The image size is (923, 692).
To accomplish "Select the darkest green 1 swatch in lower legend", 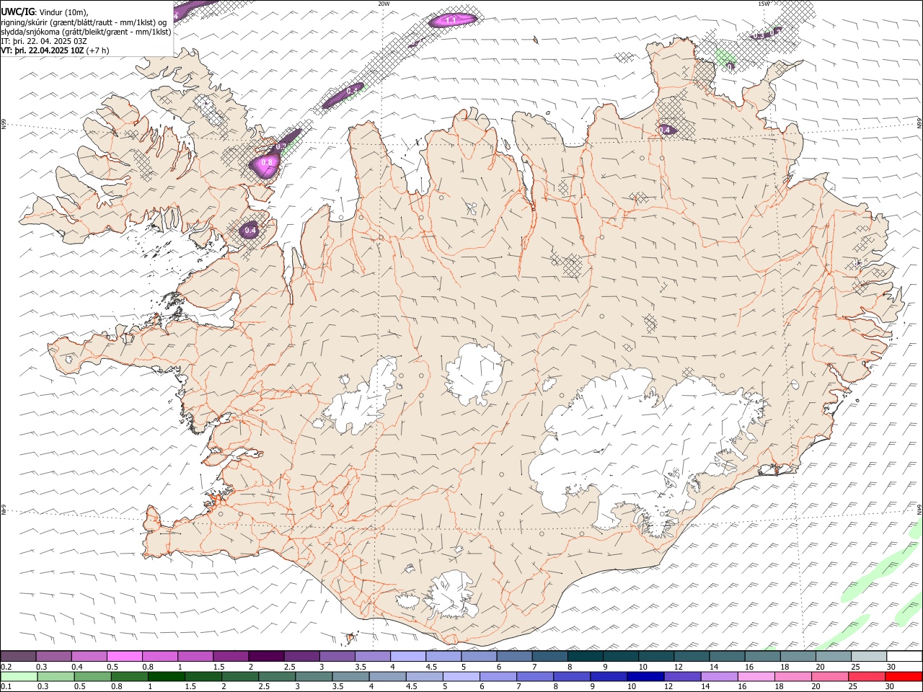I will (x=166, y=676).
